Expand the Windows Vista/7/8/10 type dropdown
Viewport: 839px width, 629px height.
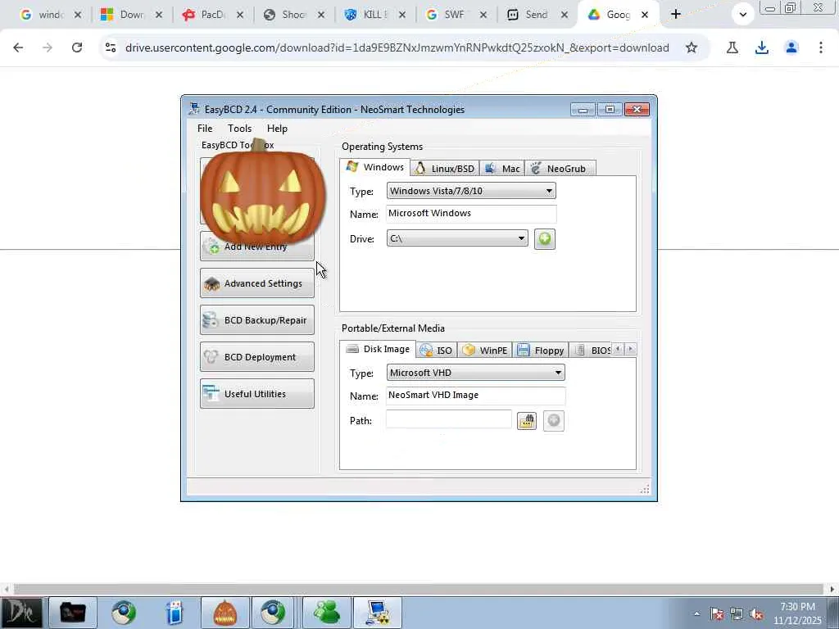coord(471,191)
